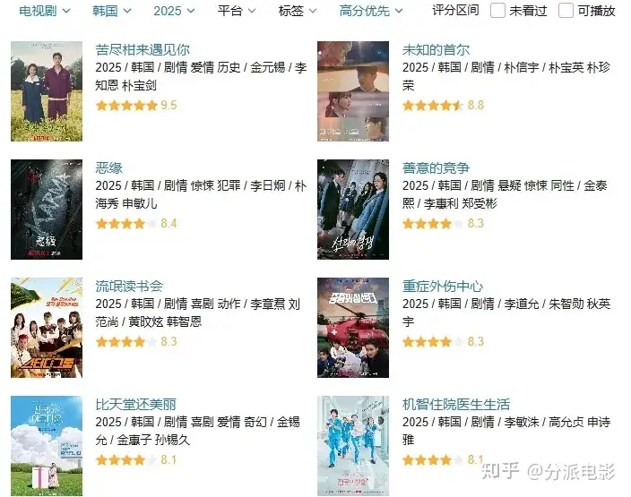Click the 恶缘 Karma poster image

(47, 210)
